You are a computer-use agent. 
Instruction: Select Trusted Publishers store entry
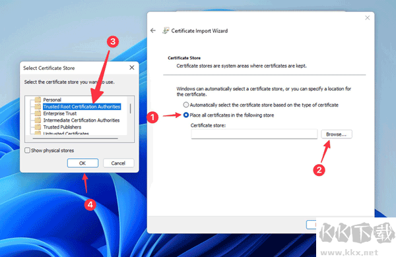[x=62, y=127]
